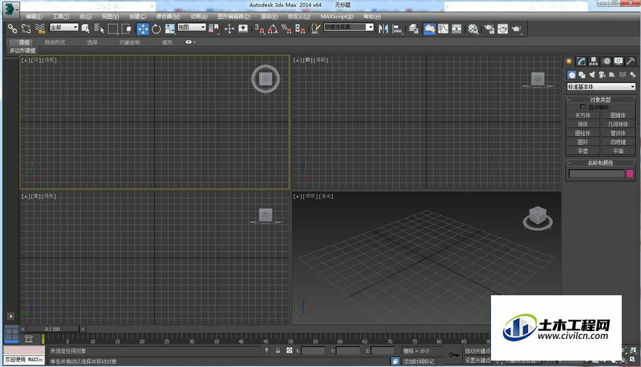Click the 茶壶 teapot button

pos(583,151)
